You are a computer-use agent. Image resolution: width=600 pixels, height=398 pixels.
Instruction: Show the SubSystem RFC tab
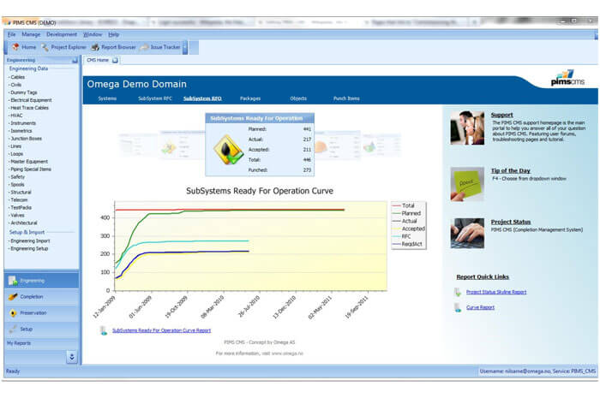tap(155, 98)
